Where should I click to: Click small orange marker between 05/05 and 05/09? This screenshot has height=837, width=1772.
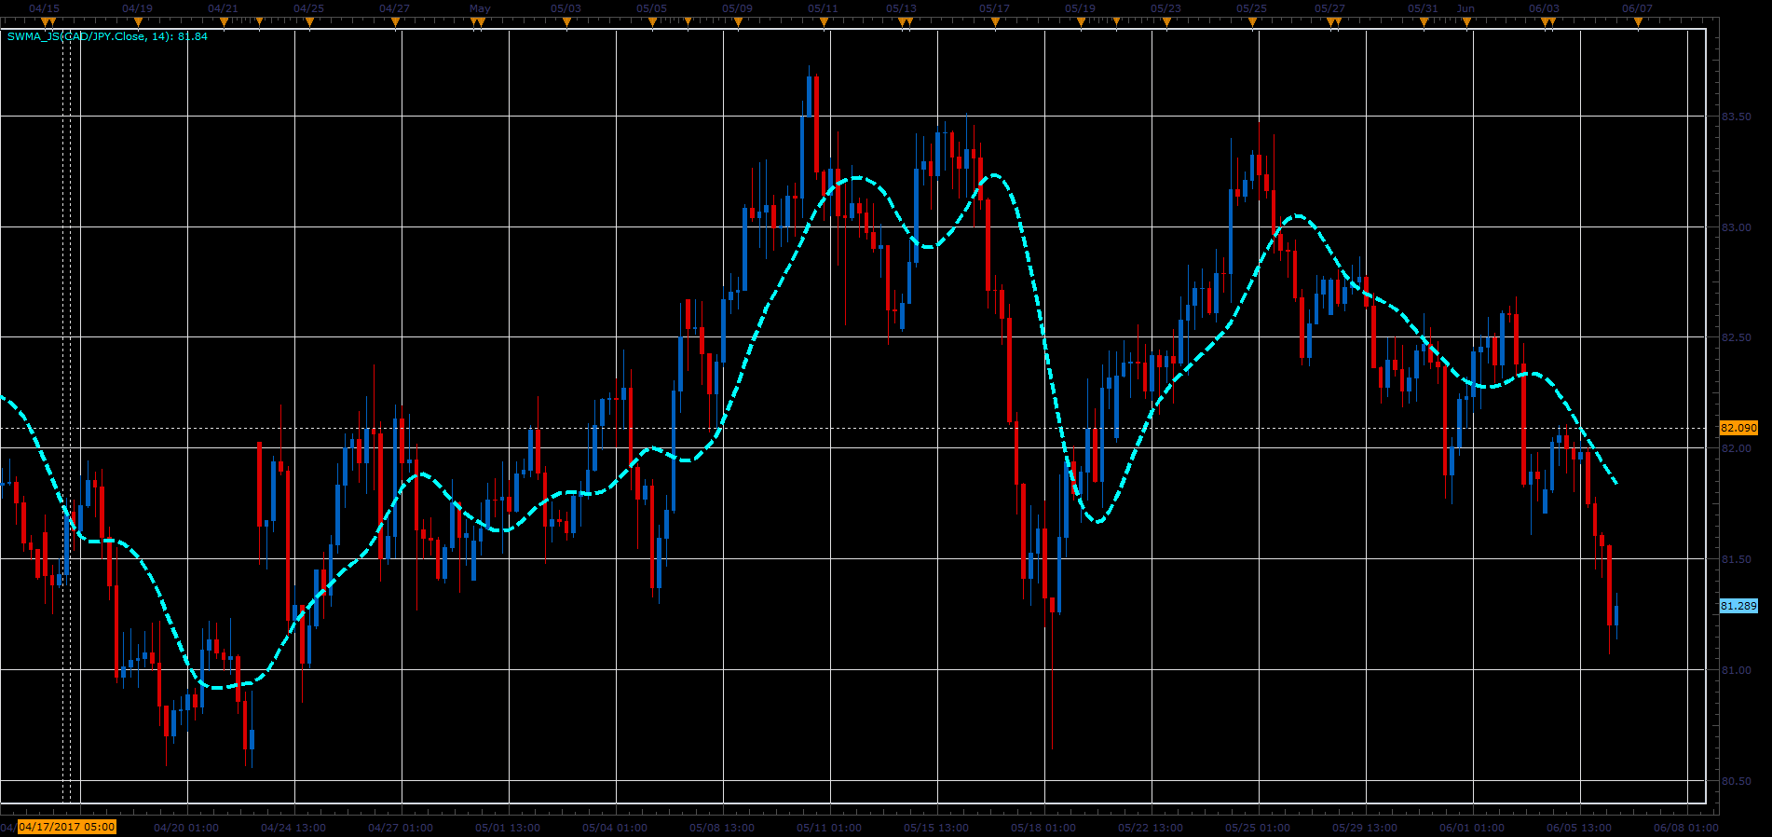point(688,21)
